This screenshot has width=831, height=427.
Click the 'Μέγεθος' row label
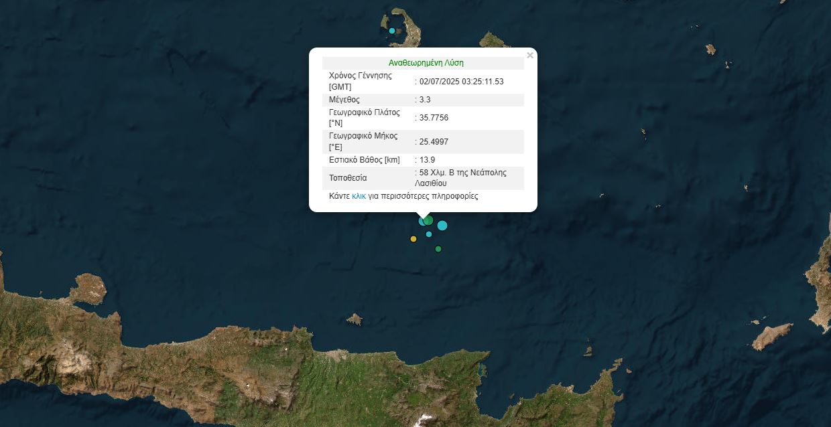click(344, 100)
